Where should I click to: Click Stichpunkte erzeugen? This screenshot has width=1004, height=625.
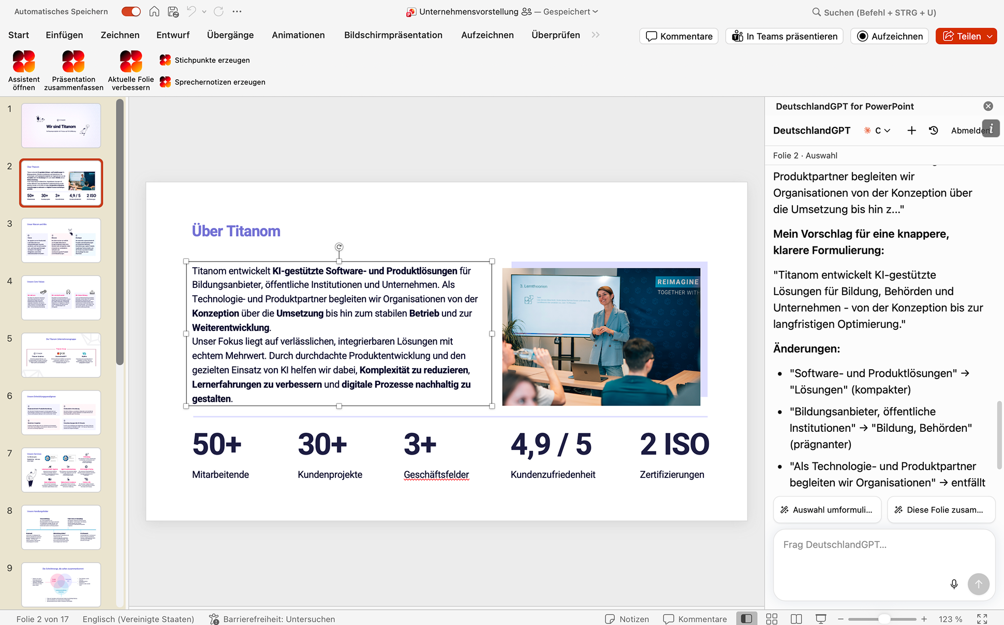(205, 60)
